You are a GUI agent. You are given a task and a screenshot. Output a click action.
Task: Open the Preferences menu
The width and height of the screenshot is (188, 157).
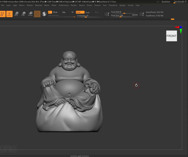(64, 5)
